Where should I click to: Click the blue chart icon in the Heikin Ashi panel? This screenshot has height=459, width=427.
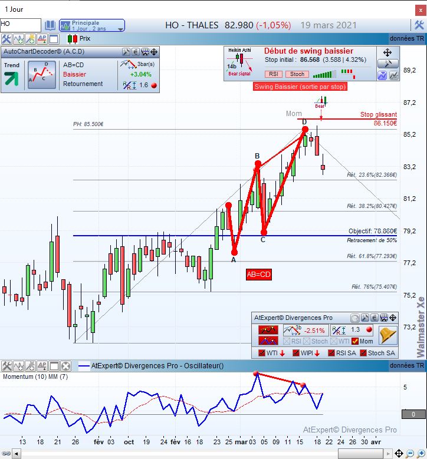[x=382, y=75]
